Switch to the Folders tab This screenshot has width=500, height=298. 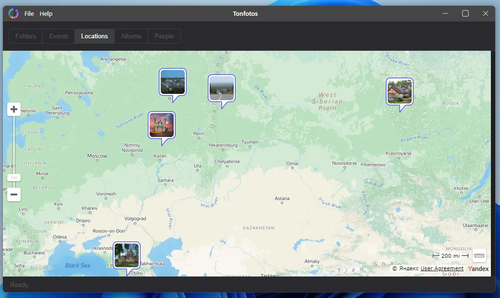pyautogui.click(x=26, y=36)
